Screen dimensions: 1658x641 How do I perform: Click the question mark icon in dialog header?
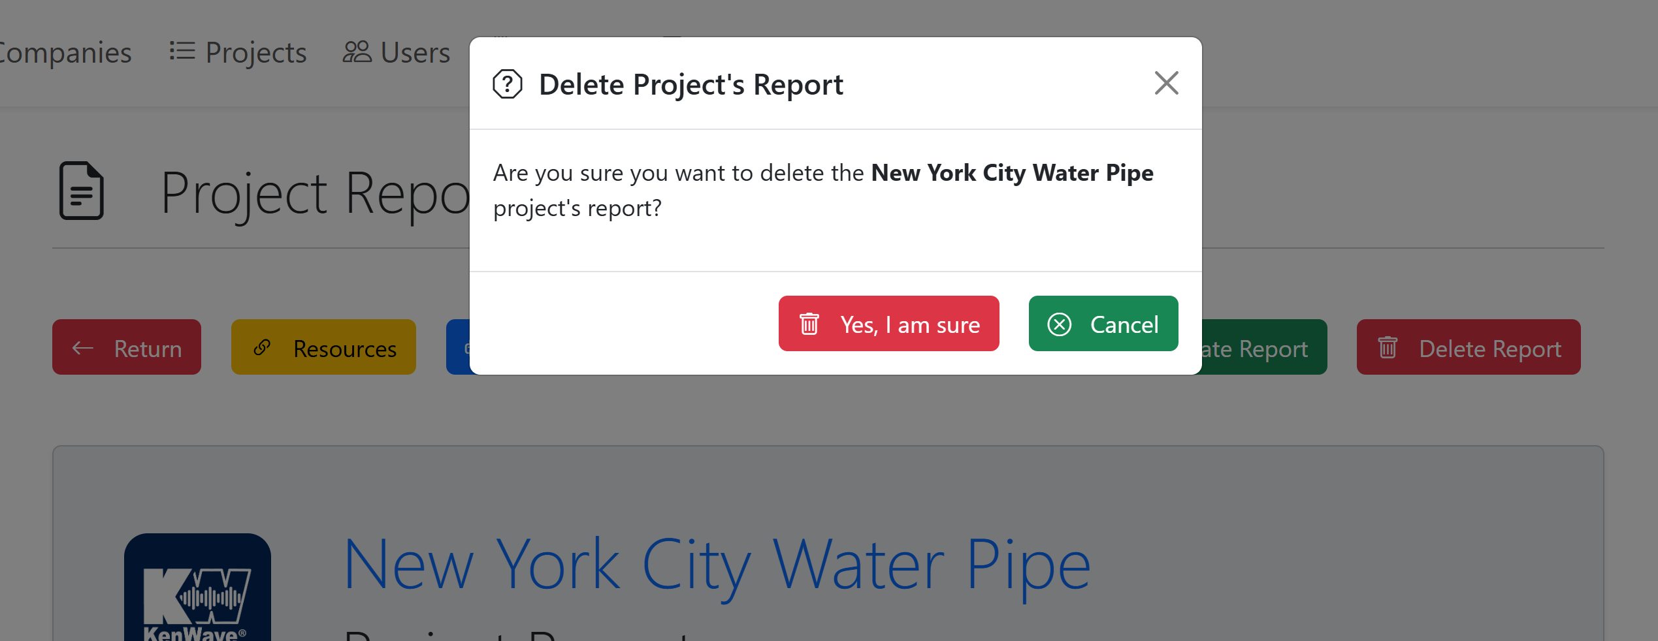[508, 84]
